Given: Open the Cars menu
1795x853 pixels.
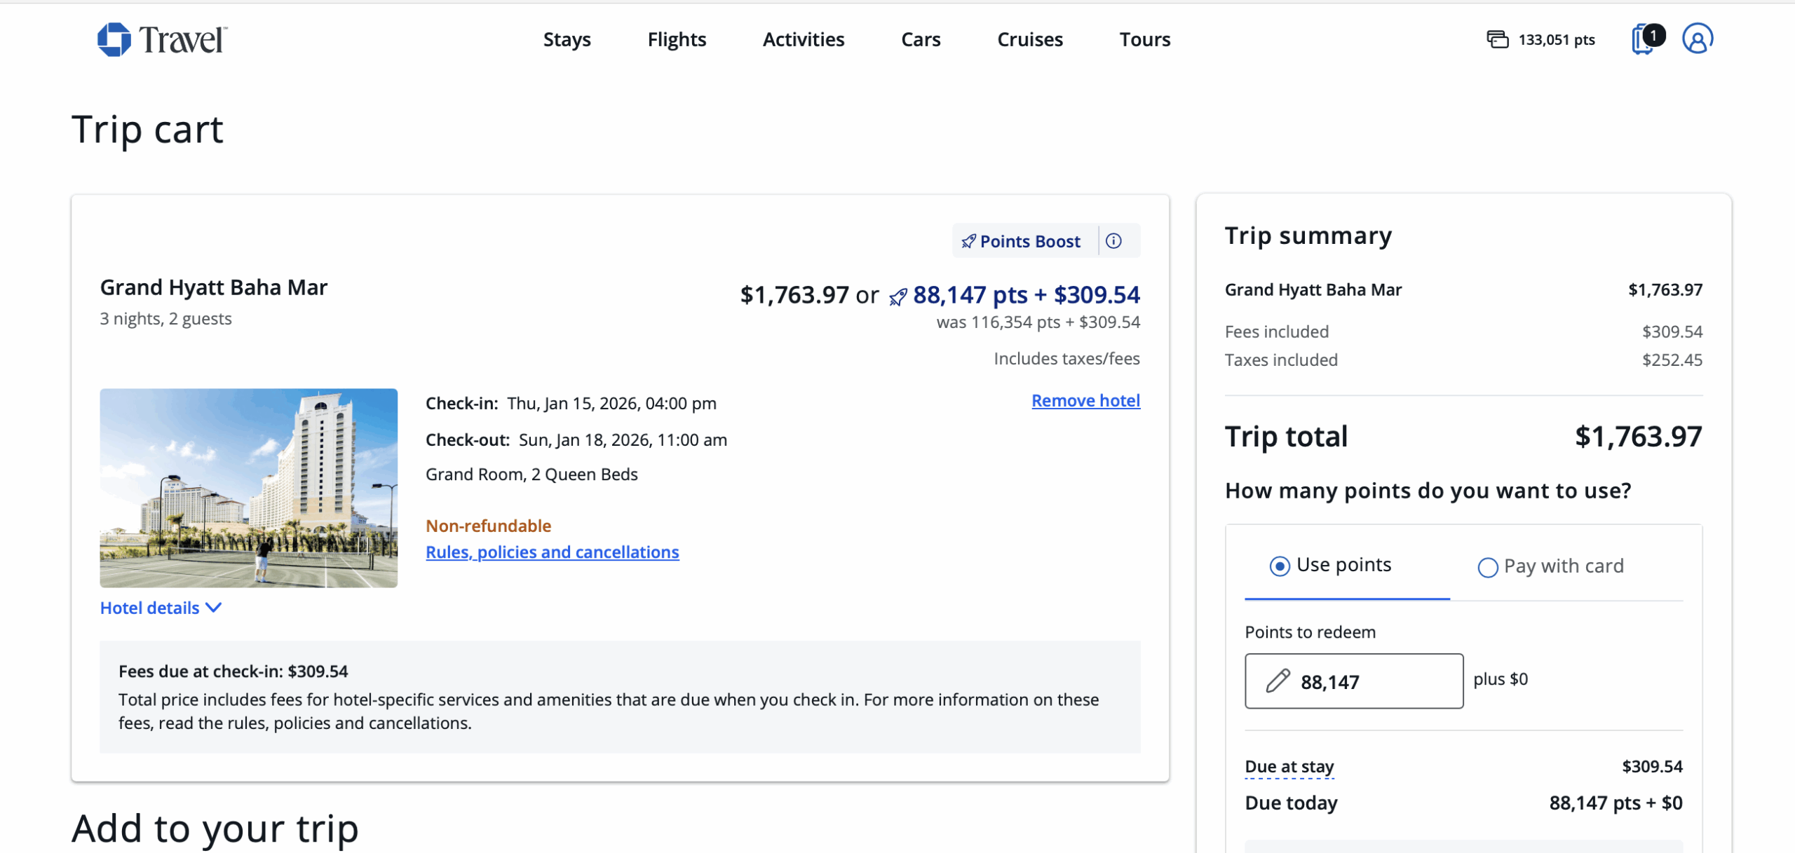Looking at the screenshot, I should [921, 39].
